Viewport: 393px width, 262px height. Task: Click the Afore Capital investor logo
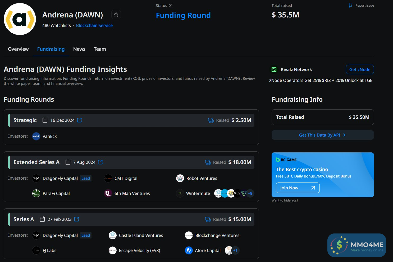189,250
